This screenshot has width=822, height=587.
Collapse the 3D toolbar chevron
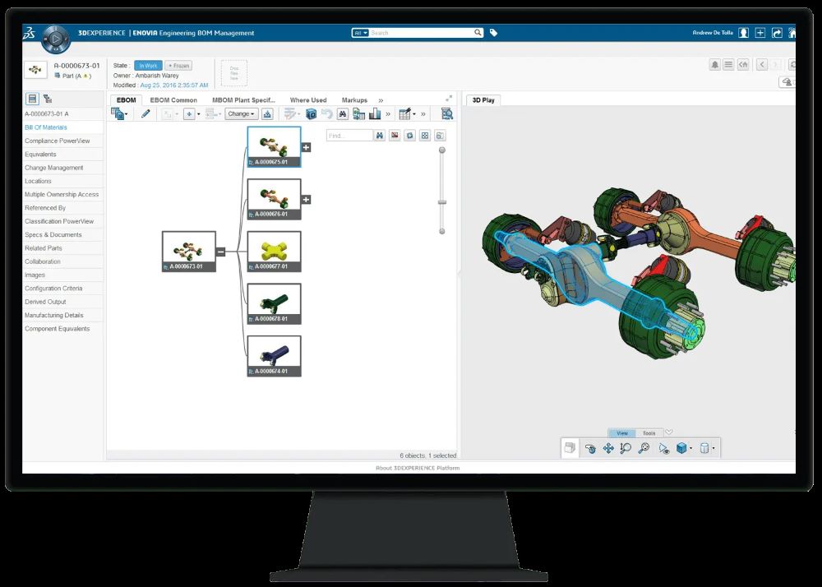(x=669, y=432)
